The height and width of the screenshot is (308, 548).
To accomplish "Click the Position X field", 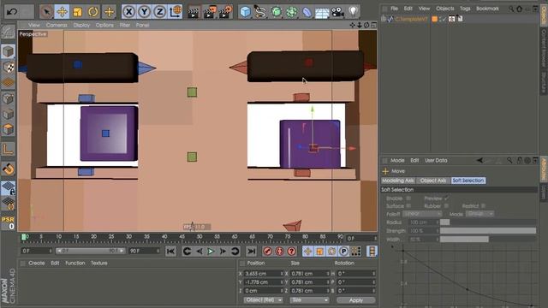I will (x=263, y=274).
